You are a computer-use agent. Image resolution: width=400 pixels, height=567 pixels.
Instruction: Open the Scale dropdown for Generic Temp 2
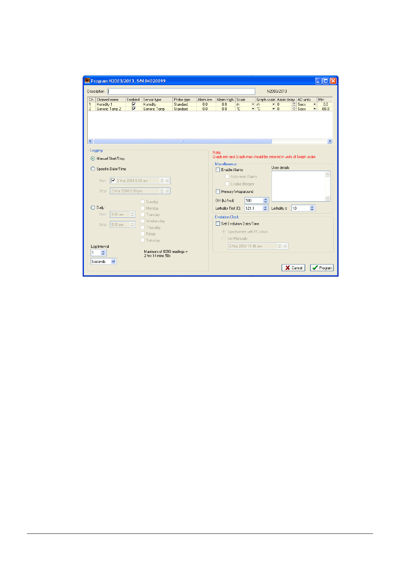(x=253, y=109)
